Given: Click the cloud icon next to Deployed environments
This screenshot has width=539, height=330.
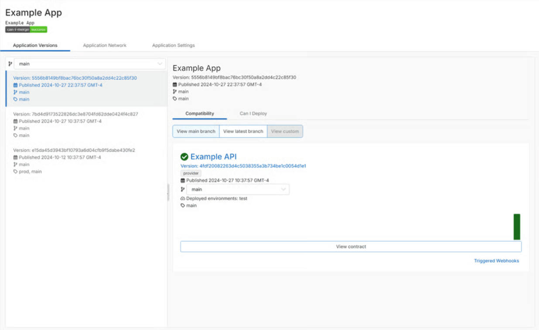Looking at the screenshot, I should [182, 198].
